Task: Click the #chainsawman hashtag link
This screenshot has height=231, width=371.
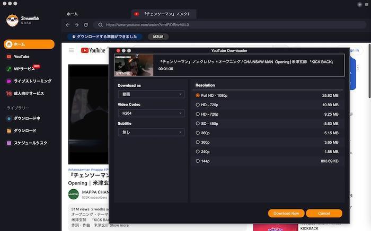Action: [x=79, y=169]
